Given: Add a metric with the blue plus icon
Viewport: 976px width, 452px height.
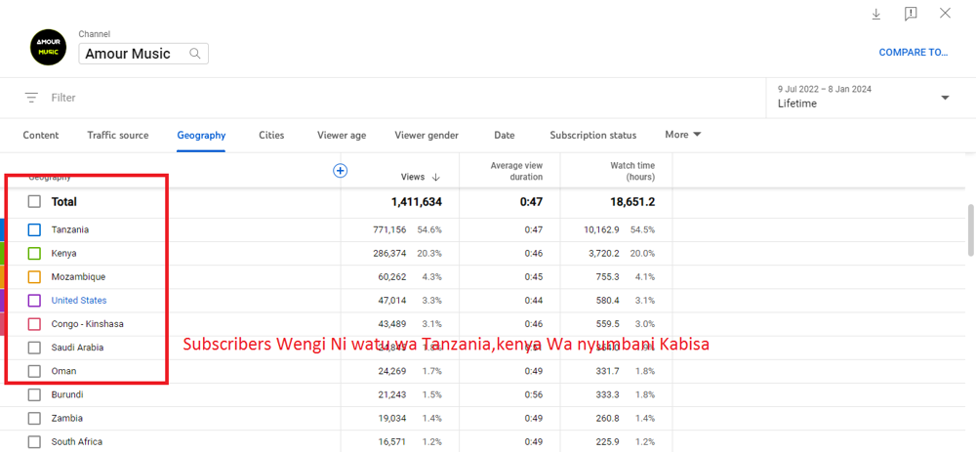Looking at the screenshot, I should click(x=341, y=171).
